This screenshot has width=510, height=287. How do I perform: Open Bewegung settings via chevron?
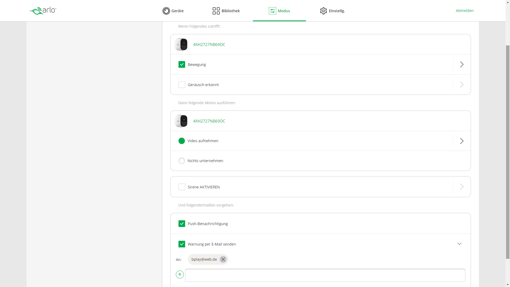(462, 65)
